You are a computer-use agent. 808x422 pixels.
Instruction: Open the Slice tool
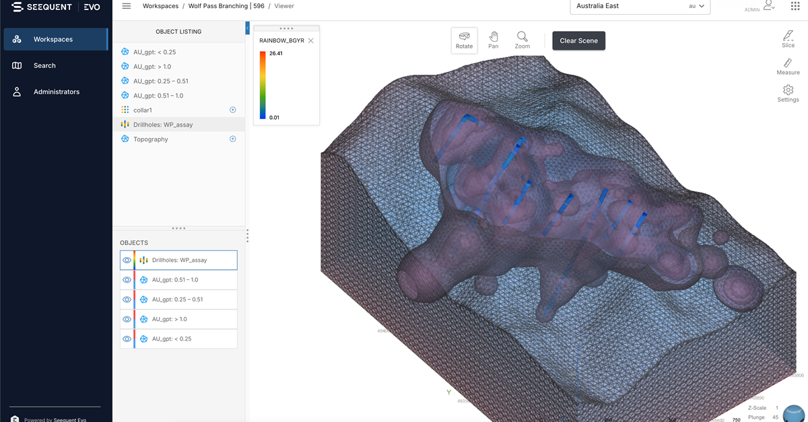[788, 39]
